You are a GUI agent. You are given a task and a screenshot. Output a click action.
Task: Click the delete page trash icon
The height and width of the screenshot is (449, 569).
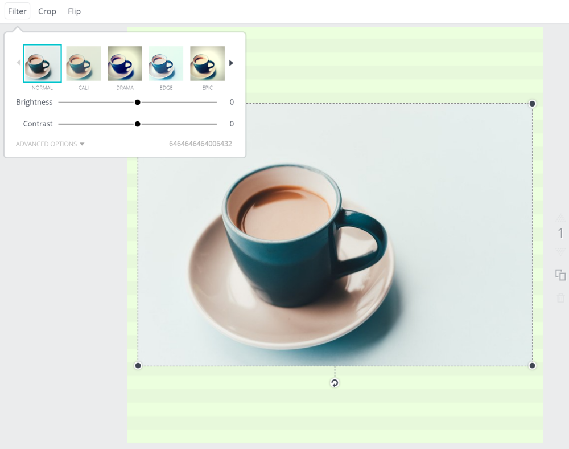coord(560,298)
